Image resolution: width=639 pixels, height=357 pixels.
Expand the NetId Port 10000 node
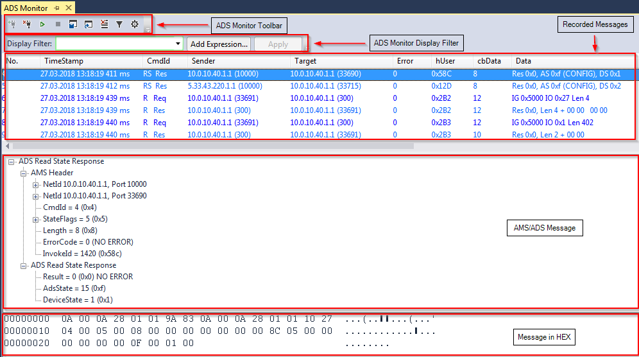coord(36,185)
